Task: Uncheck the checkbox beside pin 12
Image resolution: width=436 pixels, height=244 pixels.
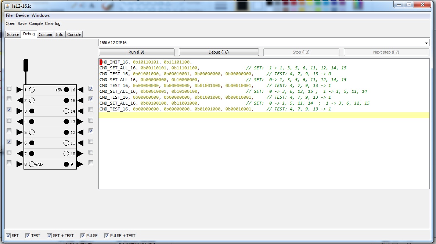Action: tap(91, 131)
